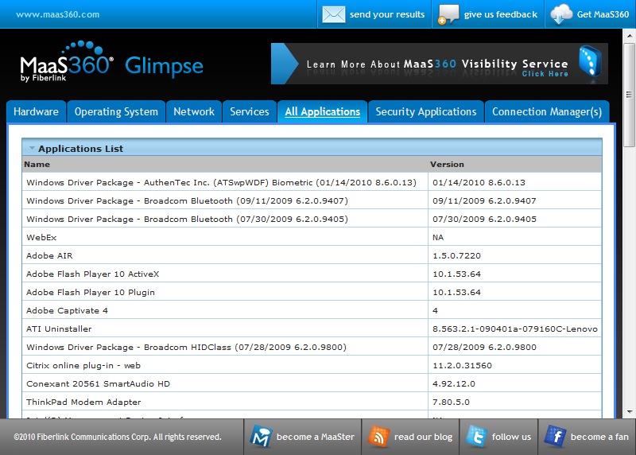
Task: Click the scrollbar down arrow
Action: coord(629,412)
